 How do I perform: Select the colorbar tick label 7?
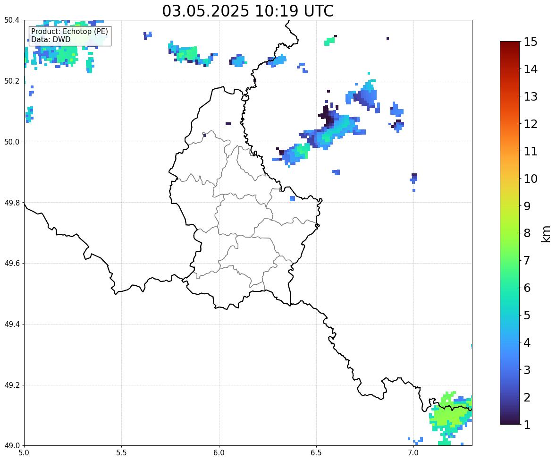(527, 260)
